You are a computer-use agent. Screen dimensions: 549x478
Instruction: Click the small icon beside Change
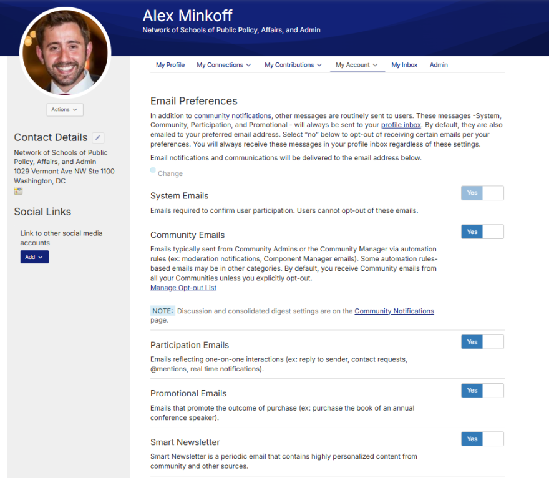(153, 170)
